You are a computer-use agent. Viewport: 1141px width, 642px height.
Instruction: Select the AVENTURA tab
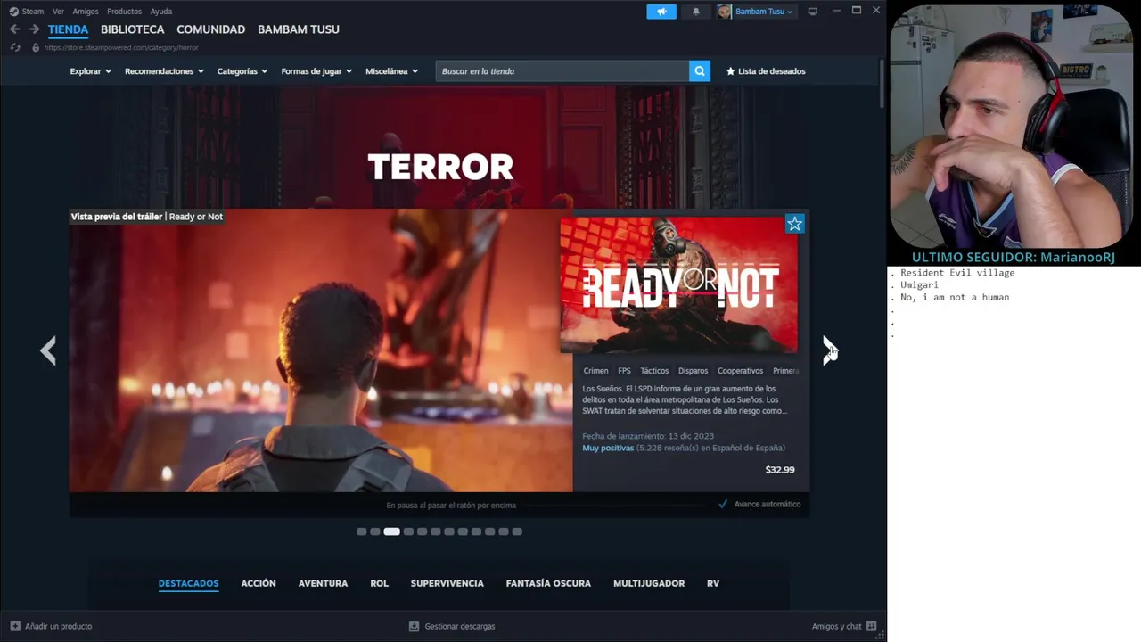(x=323, y=583)
